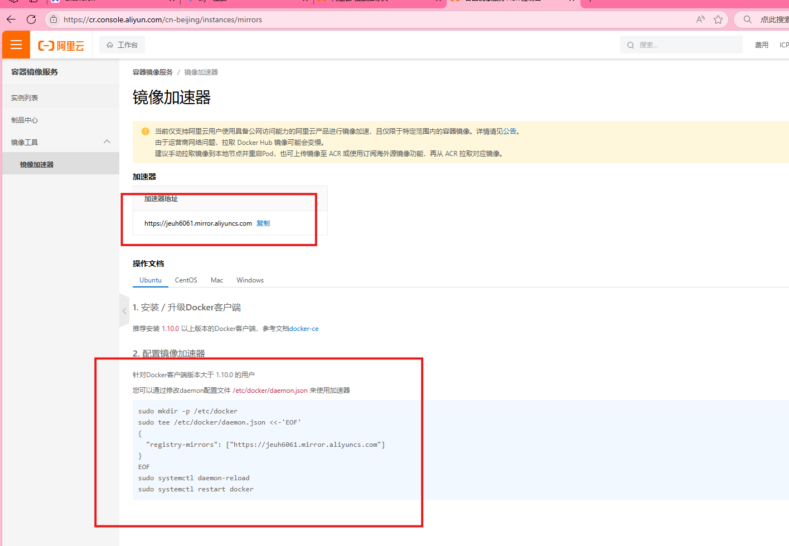This screenshot has height=546, width=789.
Task: Click the accelerator URL text jeuh6061.mirror.aliyuncs.com
Action: tap(198, 223)
